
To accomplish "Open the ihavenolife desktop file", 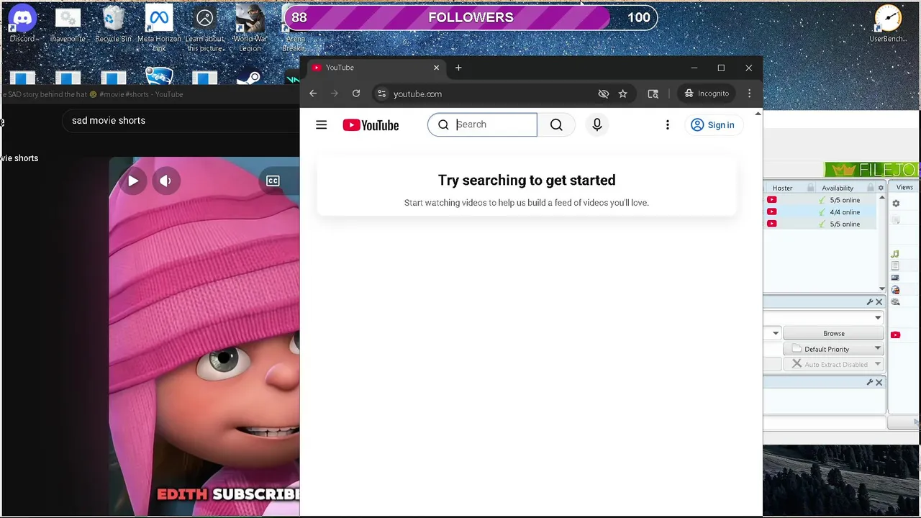I will (68, 23).
